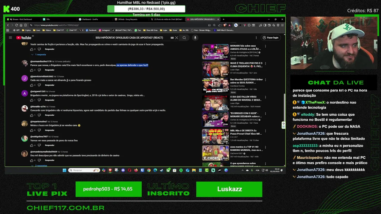381x214 pixels.
Task: Like the comment by @rodrigolima7907
Action: click(x=32, y=145)
